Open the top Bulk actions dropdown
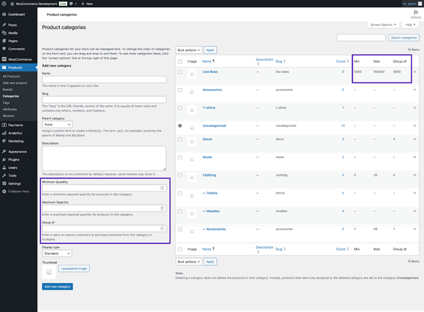 (x=189, y=50)
